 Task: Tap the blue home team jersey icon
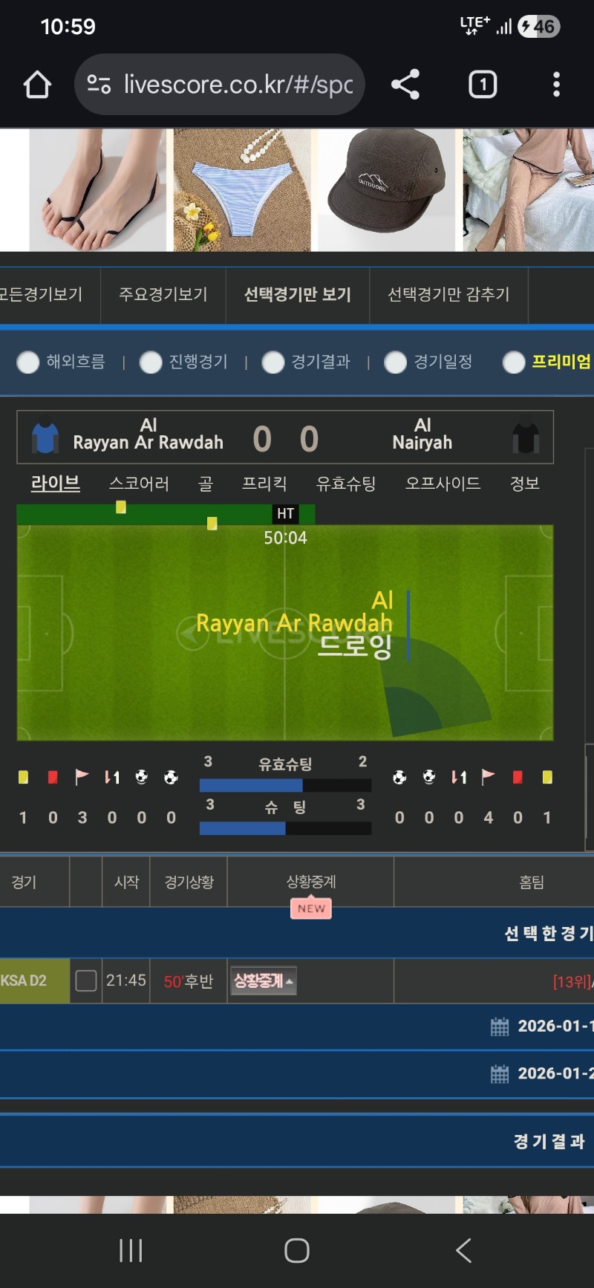[x=45, y=438]
